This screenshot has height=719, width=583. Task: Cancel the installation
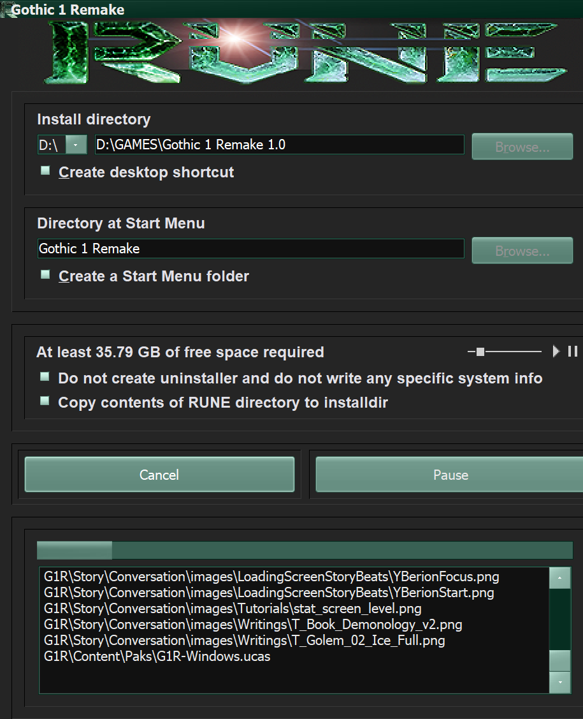pos(159,475)
